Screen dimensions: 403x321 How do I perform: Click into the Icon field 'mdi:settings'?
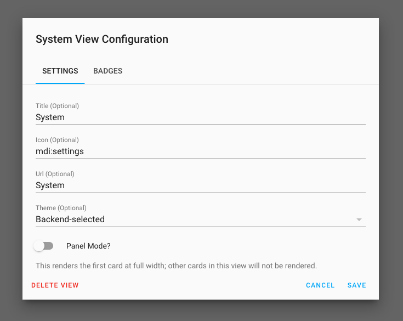(200, 151)
